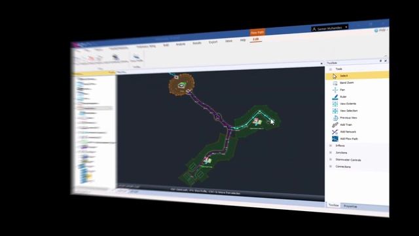
Task: Click the roundabout junction on the purple road
Action: (217, 117)
